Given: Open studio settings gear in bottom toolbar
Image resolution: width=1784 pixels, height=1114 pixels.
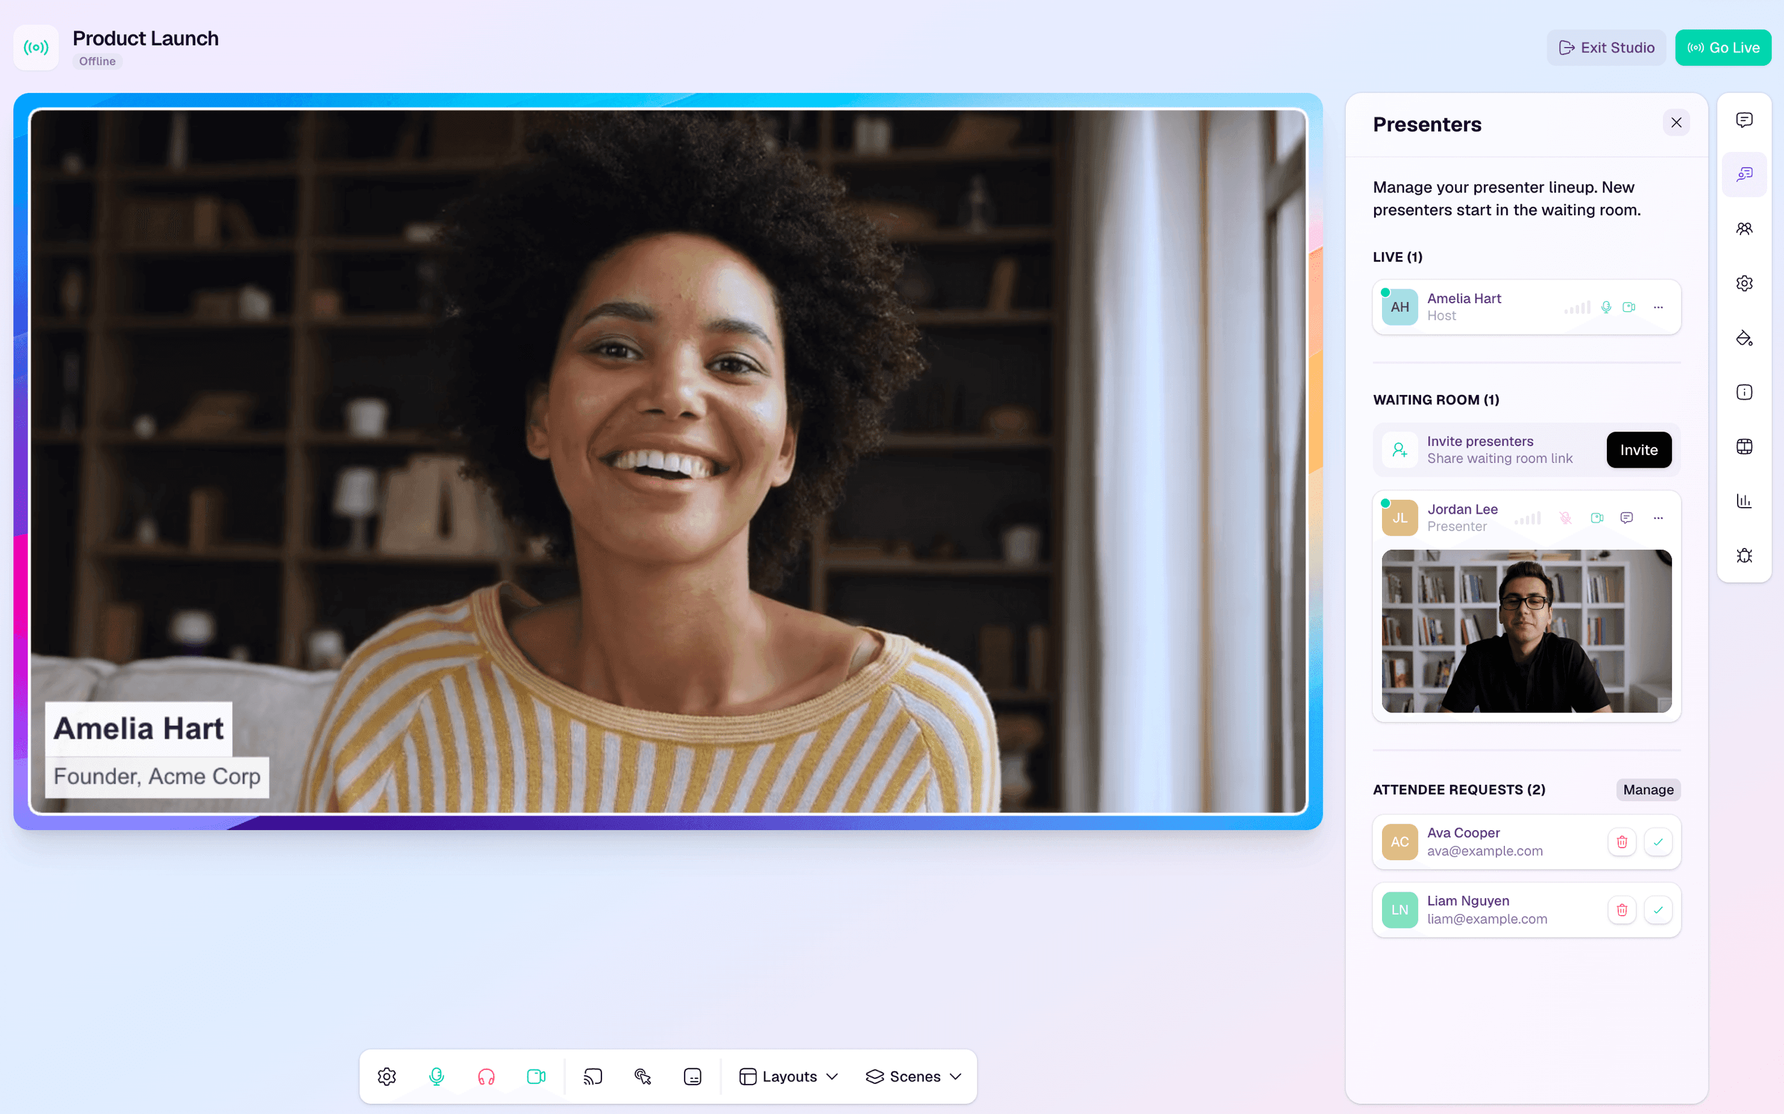Looking at the screenshot, I should [387, 1077].
